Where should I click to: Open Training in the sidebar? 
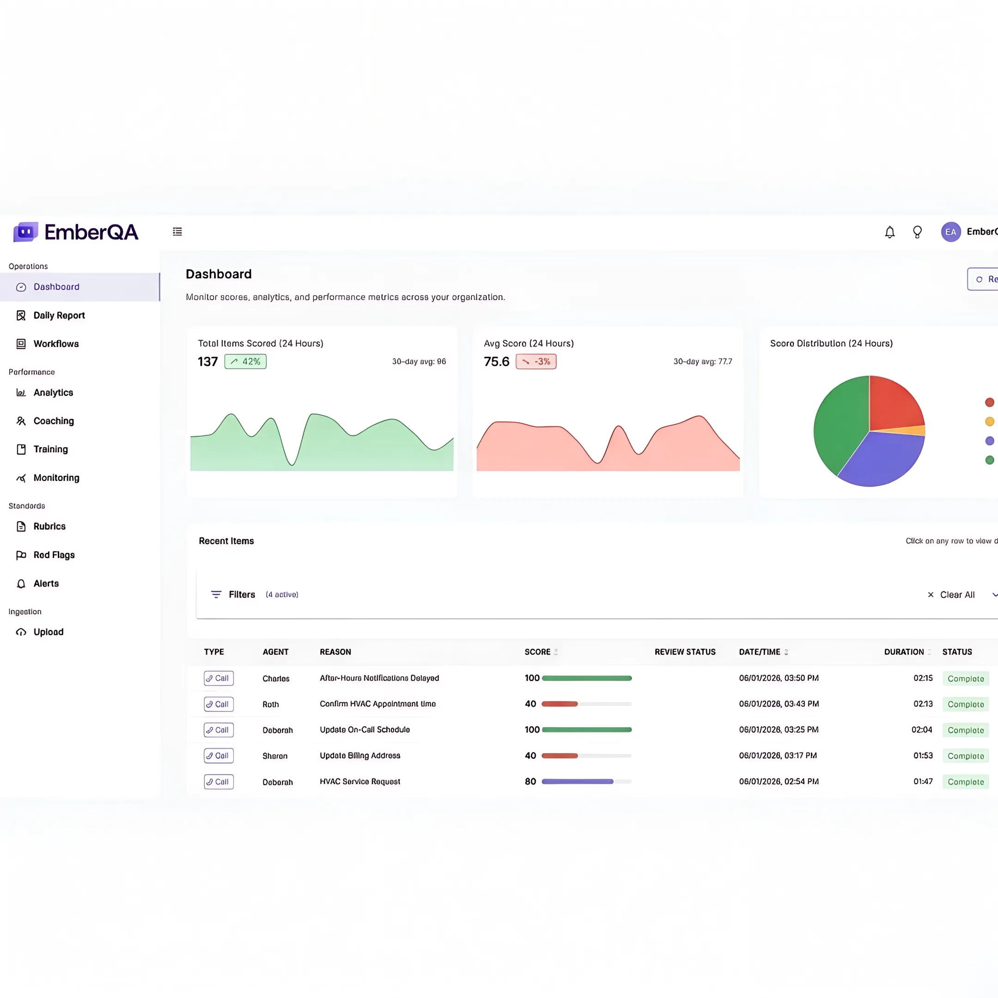[x=80, y=450]
